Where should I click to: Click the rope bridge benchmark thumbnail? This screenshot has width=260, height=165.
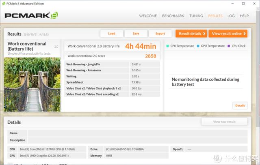coord(32,84)
